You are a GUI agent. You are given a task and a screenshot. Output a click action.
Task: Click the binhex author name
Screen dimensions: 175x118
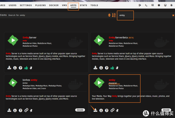(x=25, y=83)
